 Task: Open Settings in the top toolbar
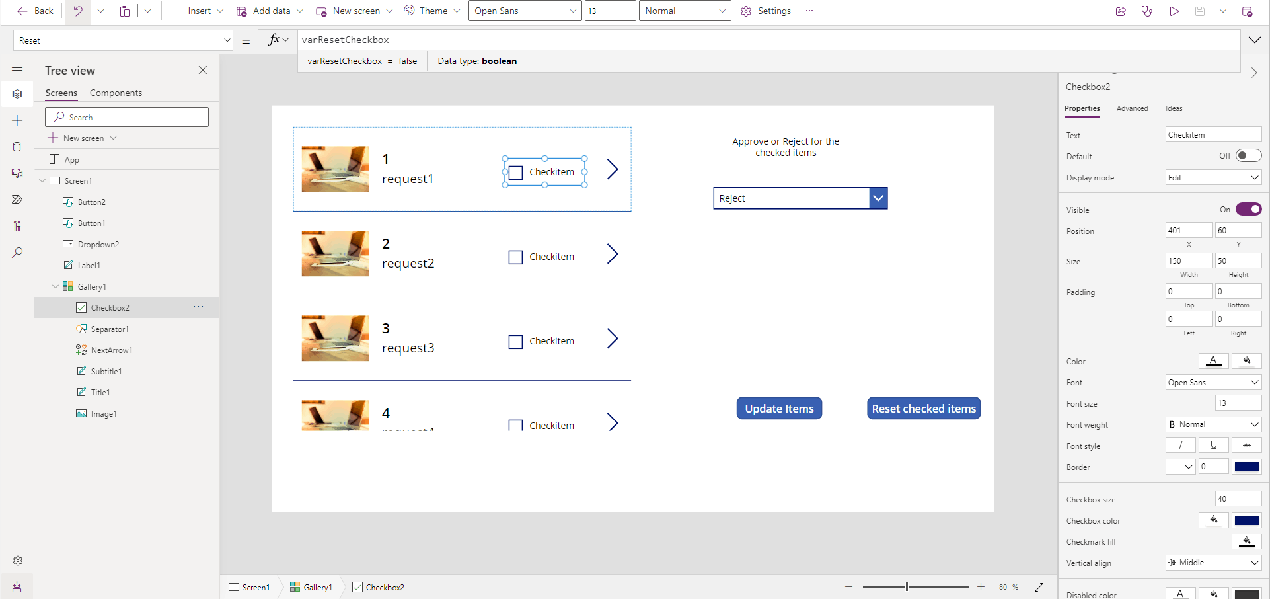pyautogui.click(x=766, y=11)
